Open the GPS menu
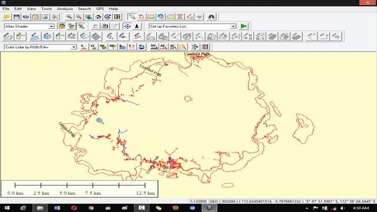 100,9
